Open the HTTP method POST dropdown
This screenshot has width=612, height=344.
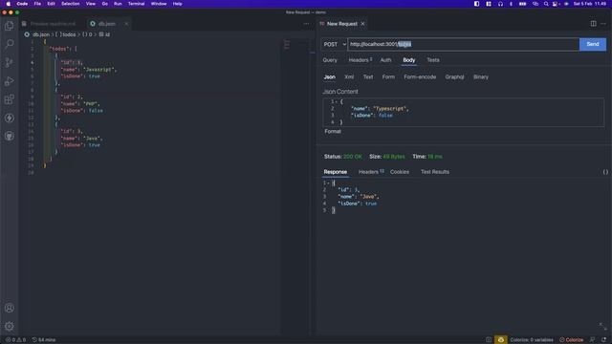pyautogui.click(x=334, y=45)
